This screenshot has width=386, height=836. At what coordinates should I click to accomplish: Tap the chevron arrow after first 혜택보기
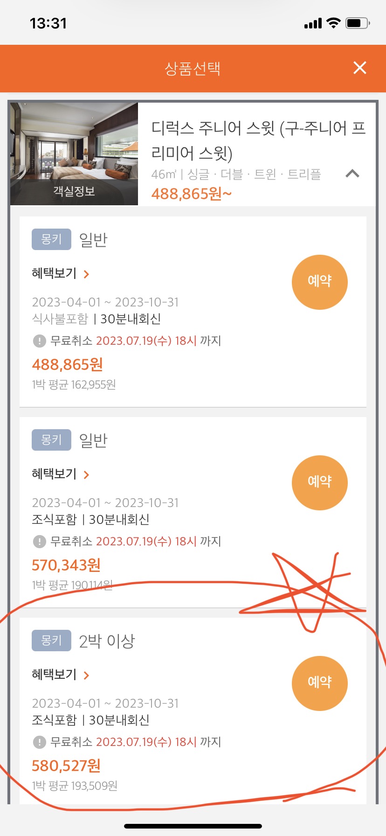pos(86,274)
